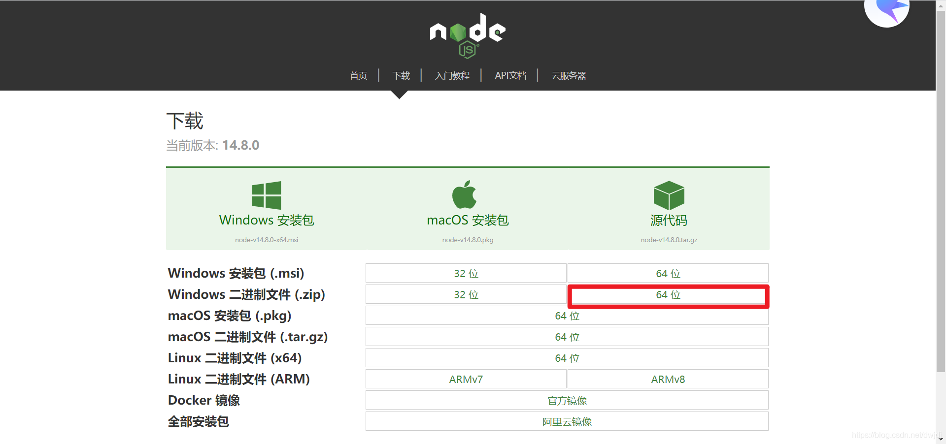Click the macOS 安装包 heading link
946x444 pixels.
468,220
